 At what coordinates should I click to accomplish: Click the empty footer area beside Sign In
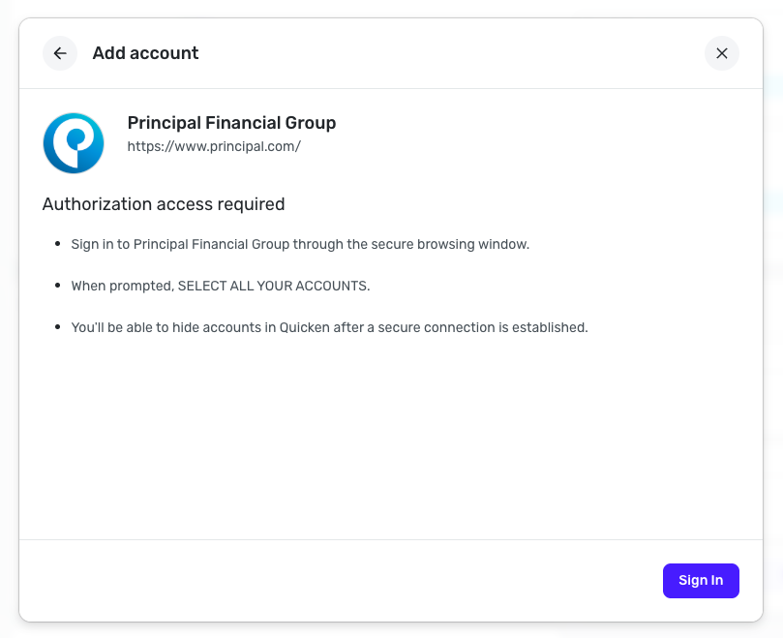(339, 581)
